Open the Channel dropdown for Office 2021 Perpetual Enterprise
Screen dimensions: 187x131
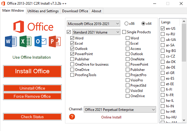tap(120, 110)
